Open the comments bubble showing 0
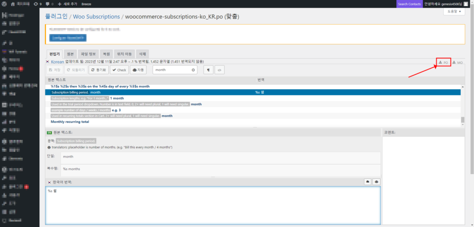Image resolution: width=474 pixels, height=227 pixels. pos(49,4)
